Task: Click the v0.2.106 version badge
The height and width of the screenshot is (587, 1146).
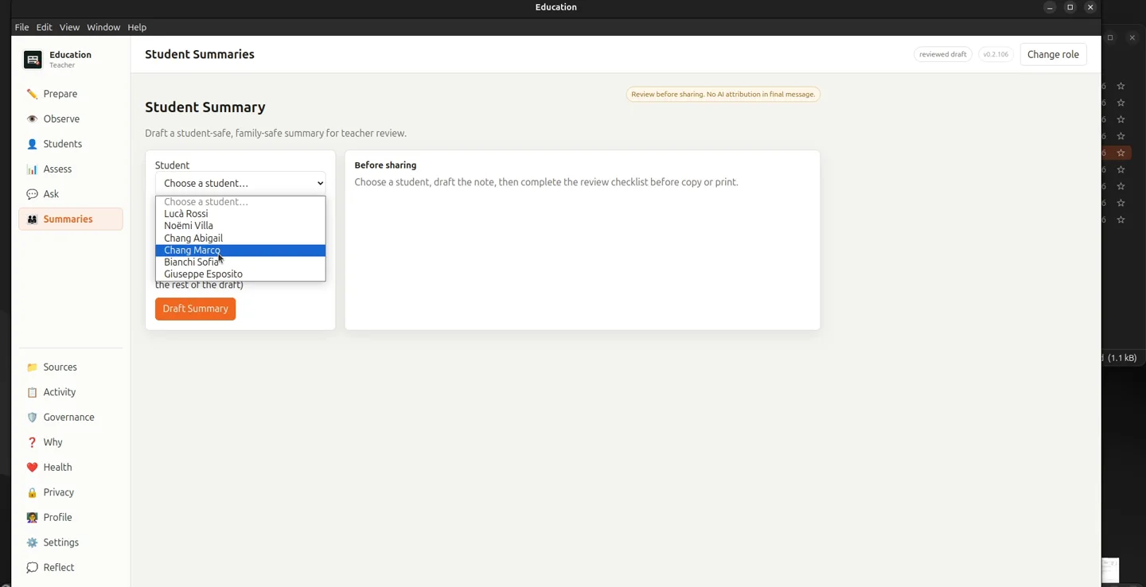Action: pos(996,54)
